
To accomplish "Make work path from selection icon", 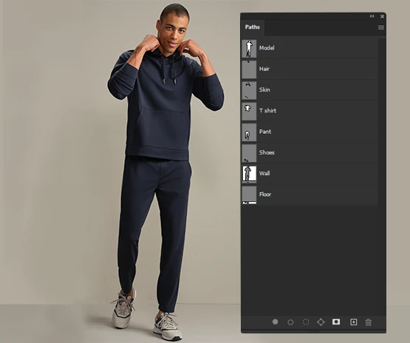I will tap(321, 322).
